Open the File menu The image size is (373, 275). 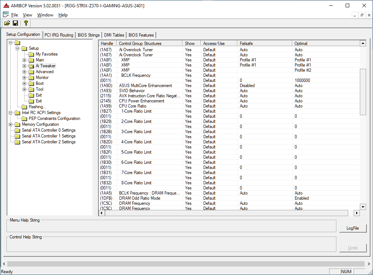15,15
